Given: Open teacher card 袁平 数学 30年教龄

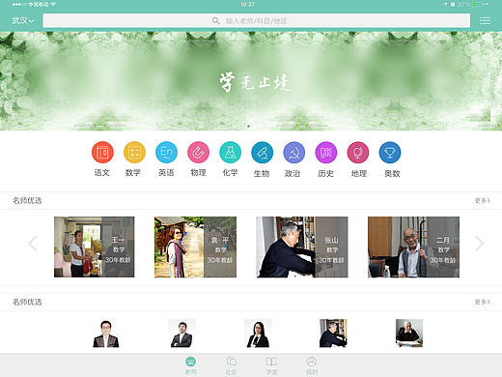Looking at the screenshot, I should tap(195, 246).
